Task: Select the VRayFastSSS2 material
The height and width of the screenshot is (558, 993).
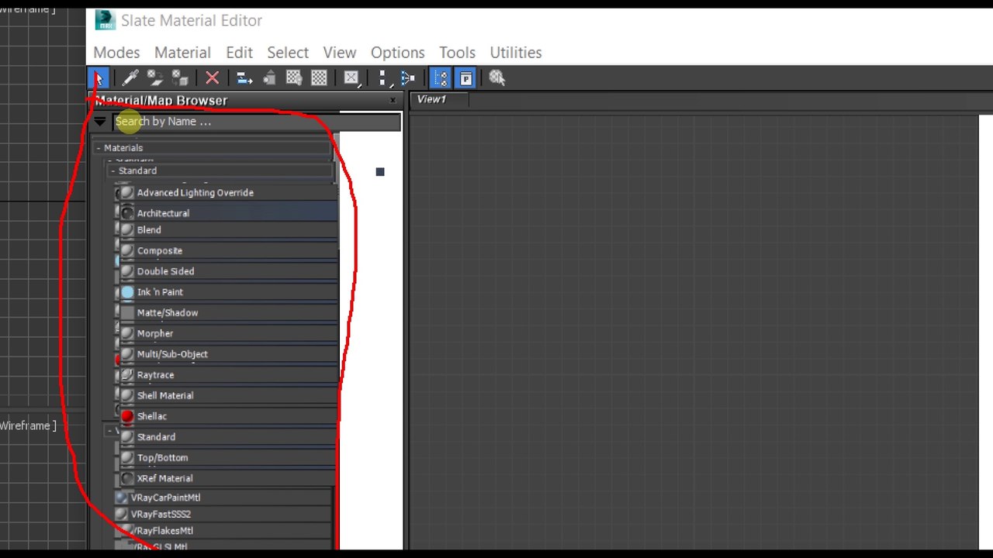Action: 223,515
